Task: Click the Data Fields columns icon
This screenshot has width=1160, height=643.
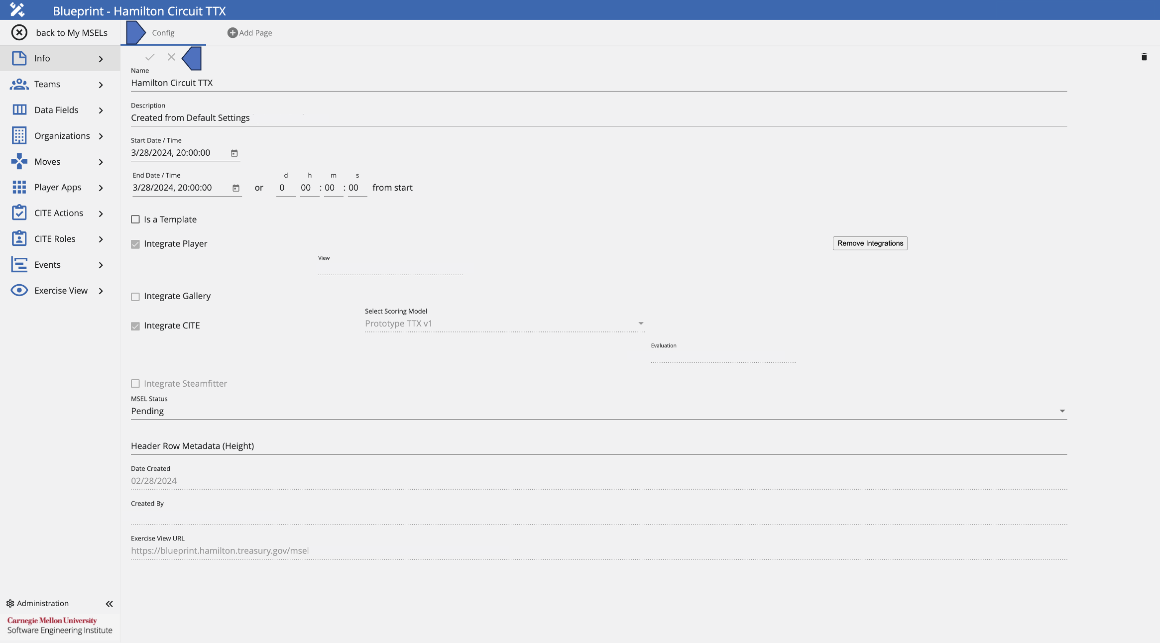Action: (19, 109)
